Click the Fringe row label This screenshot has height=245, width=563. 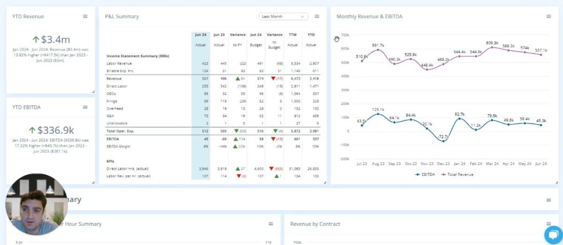click(x=112, y=101)
